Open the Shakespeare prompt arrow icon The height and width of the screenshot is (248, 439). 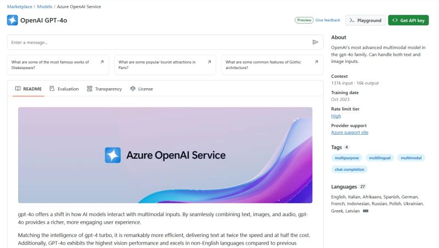point(102,62)
